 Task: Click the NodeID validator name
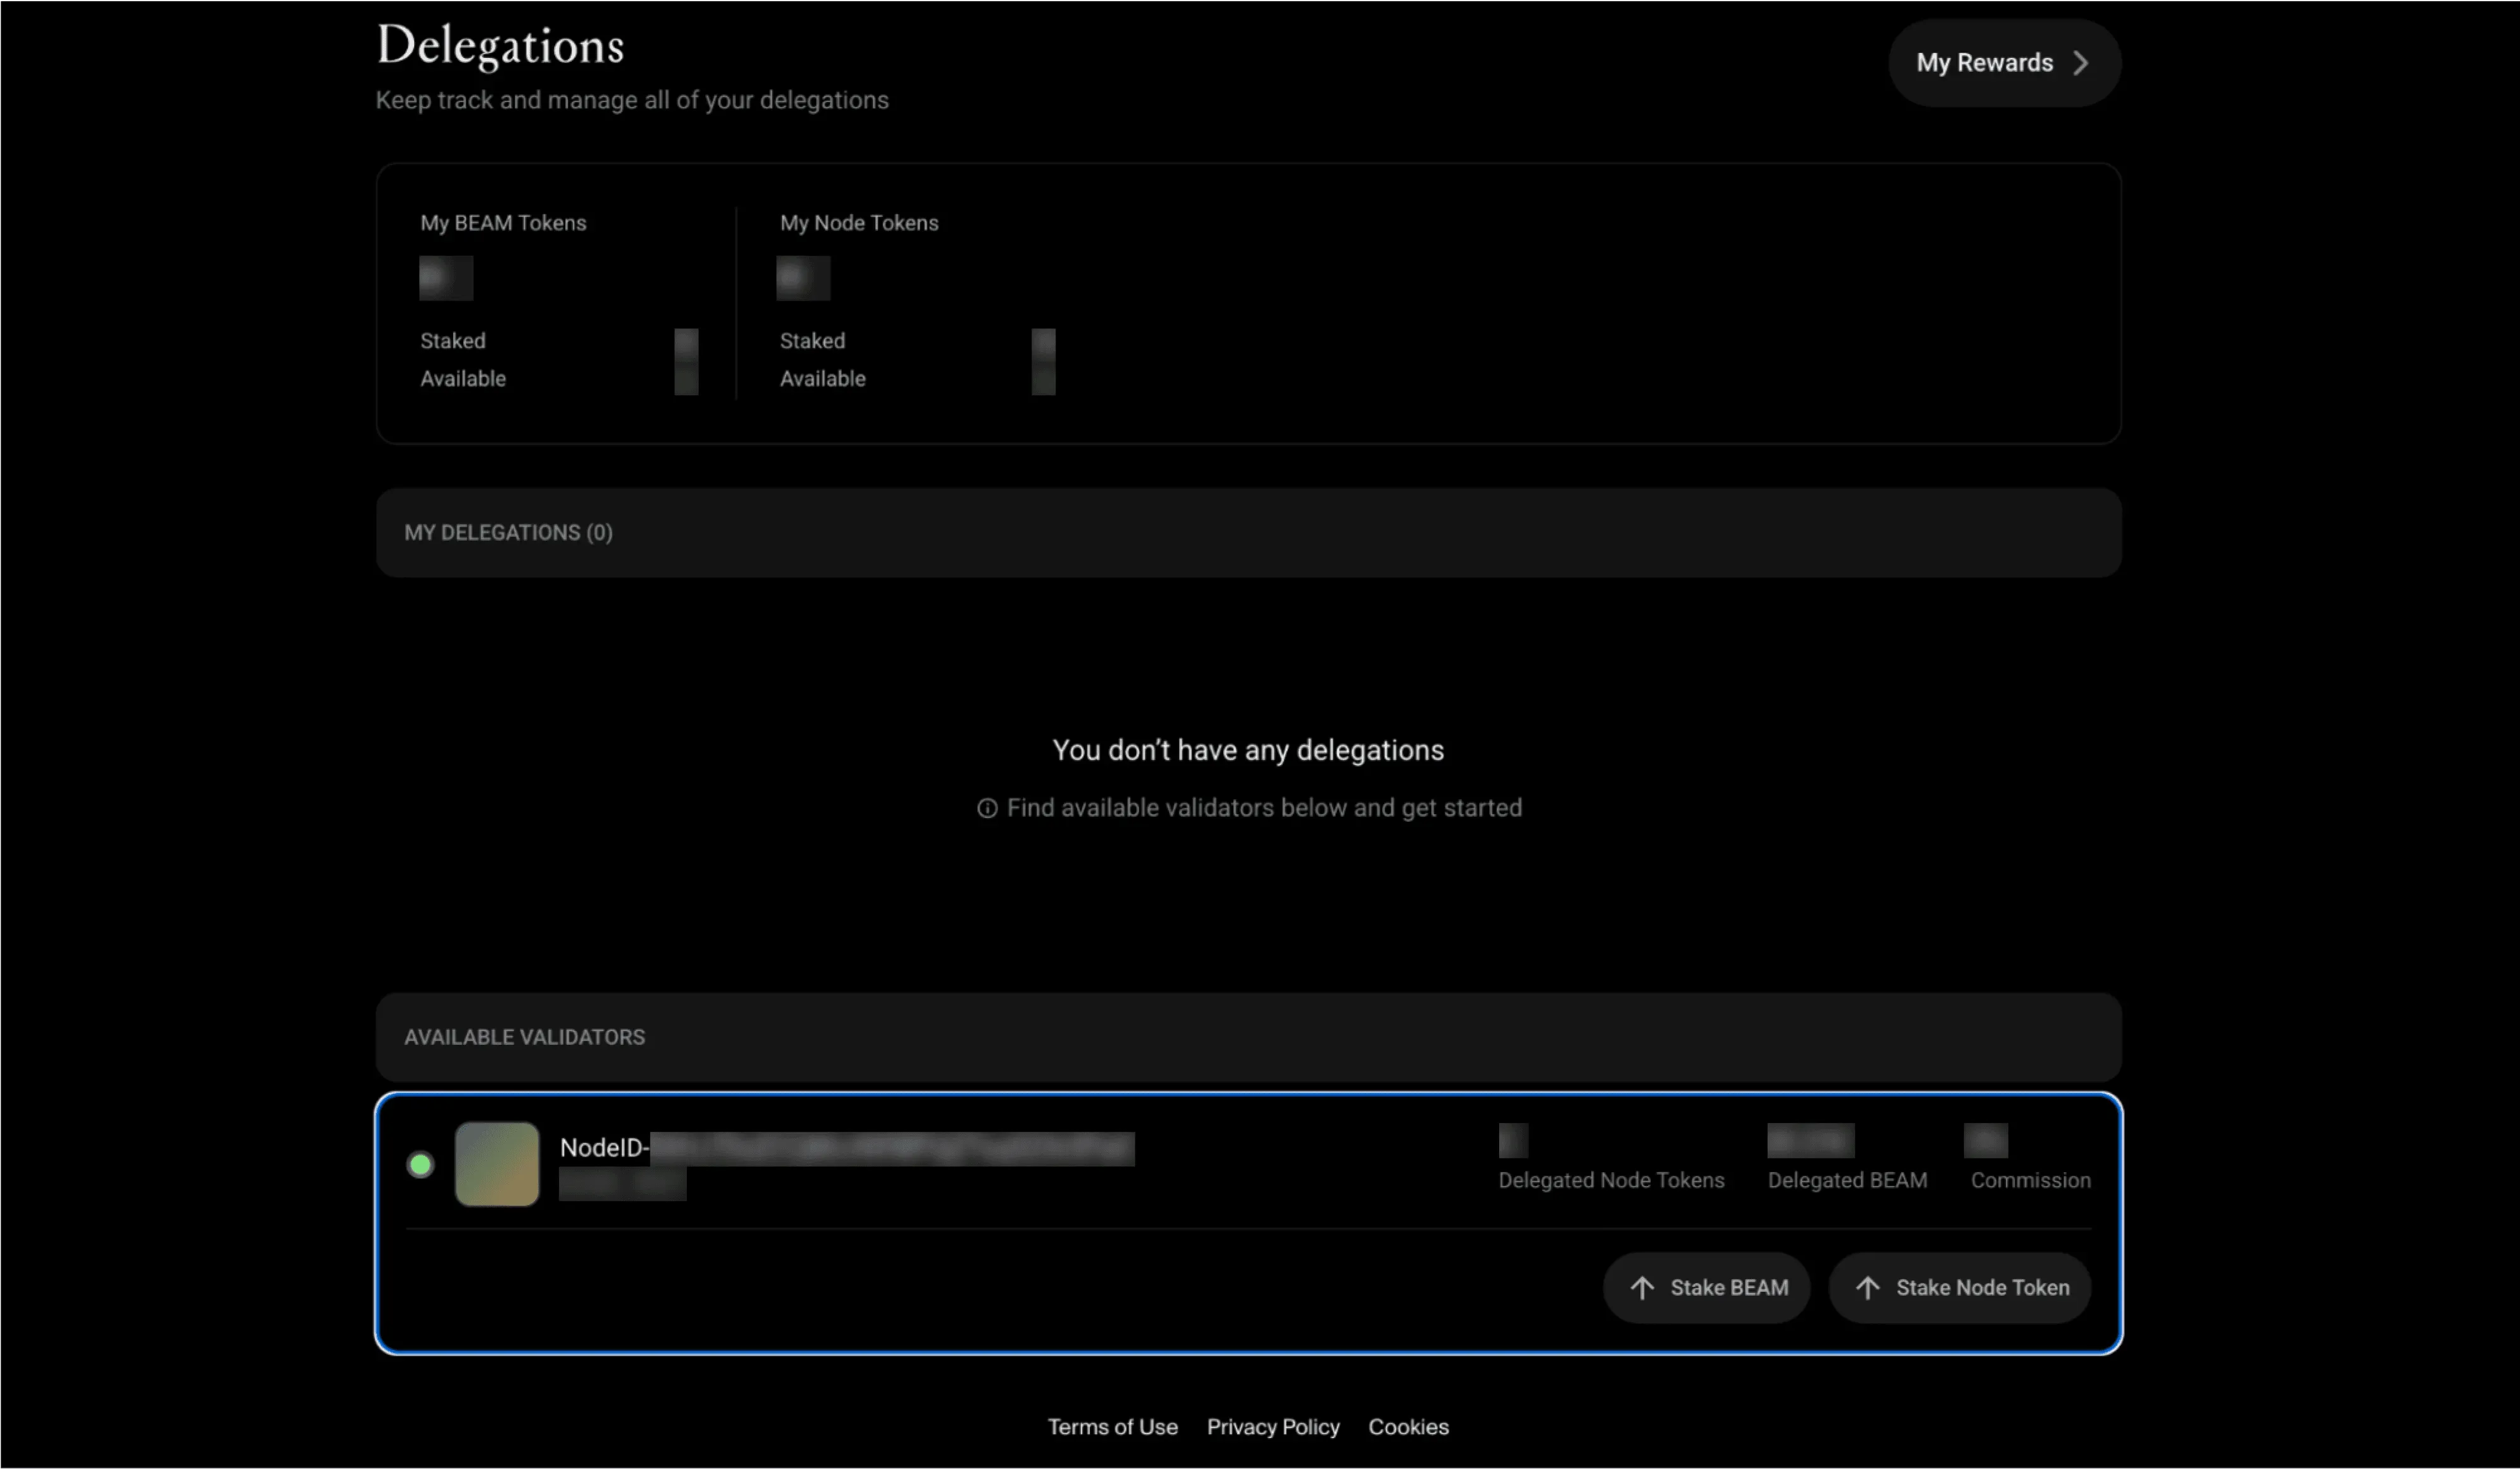tap(846, 1148)
